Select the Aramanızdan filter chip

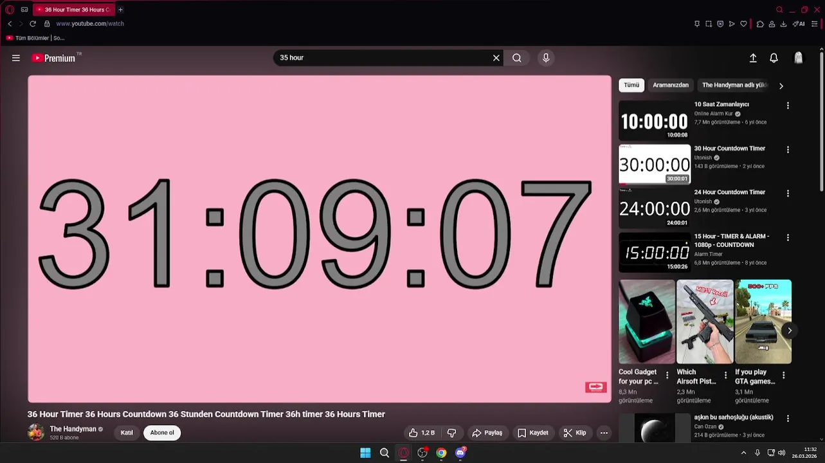click(671, 85)
